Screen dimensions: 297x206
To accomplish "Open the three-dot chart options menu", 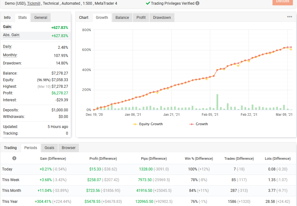I will click(289, 17).
